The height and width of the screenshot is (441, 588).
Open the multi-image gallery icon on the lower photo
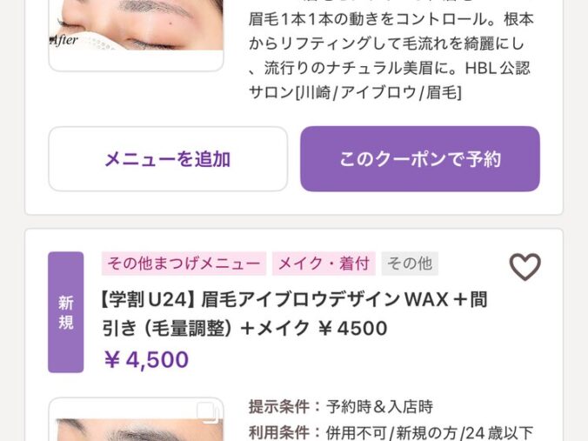[208, 412]
